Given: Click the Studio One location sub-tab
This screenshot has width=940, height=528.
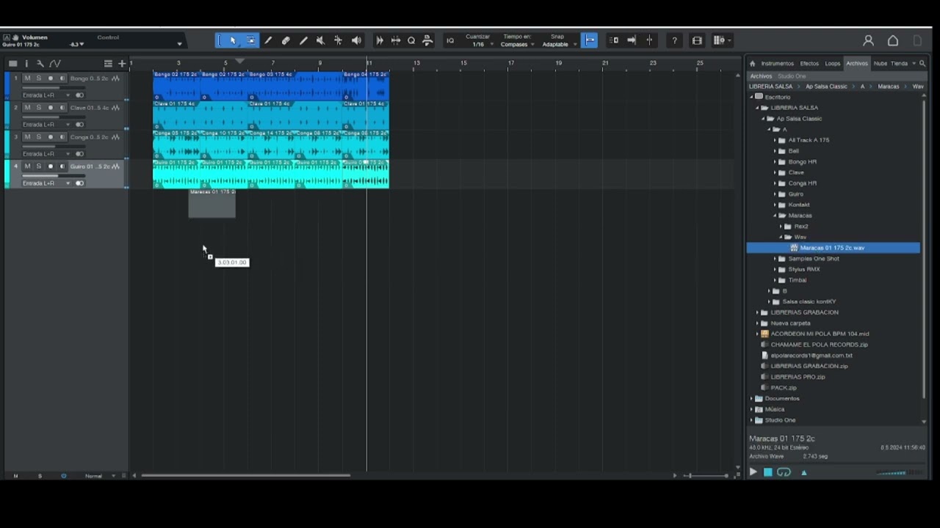Looking at the screenshot, I should pyautogui.click(x=792, y=76).
